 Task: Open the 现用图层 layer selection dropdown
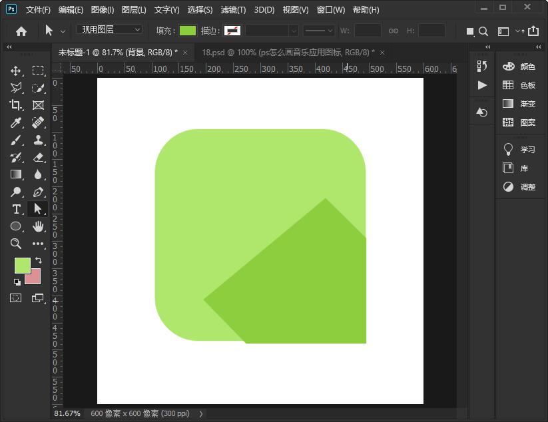coord(111,30)
